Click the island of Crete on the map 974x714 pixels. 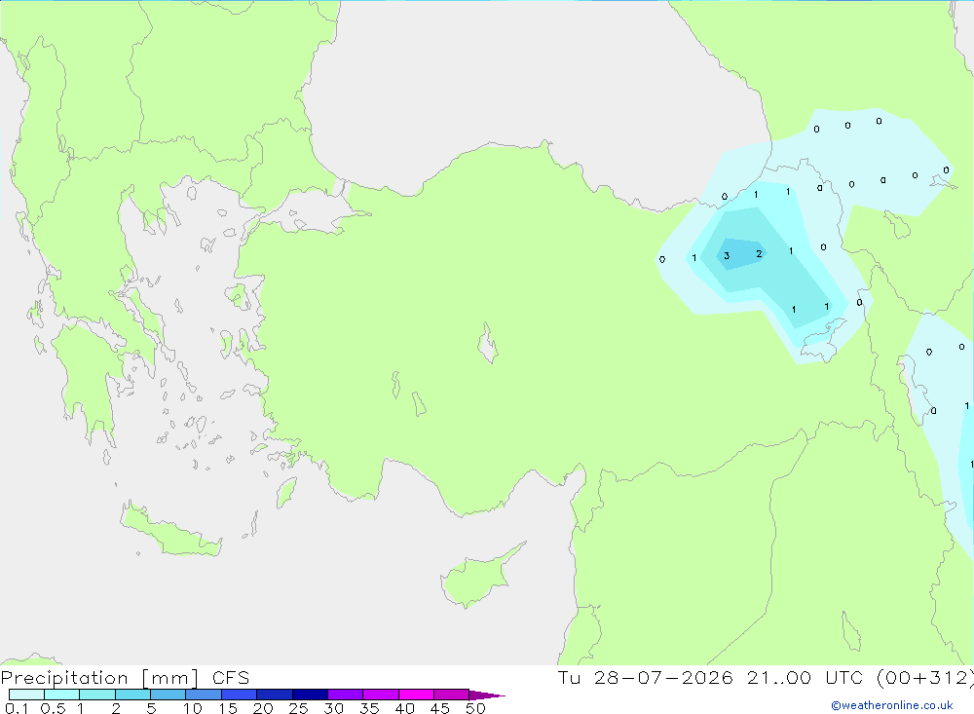(x=170, y=528)
